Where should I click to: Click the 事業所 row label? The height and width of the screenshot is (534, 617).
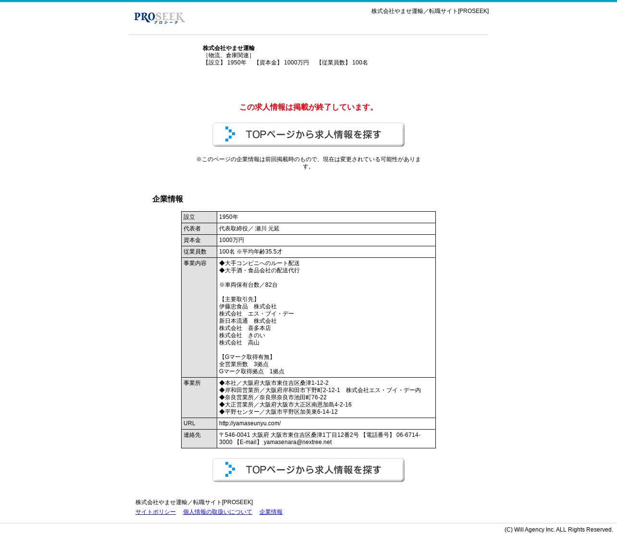199,397
